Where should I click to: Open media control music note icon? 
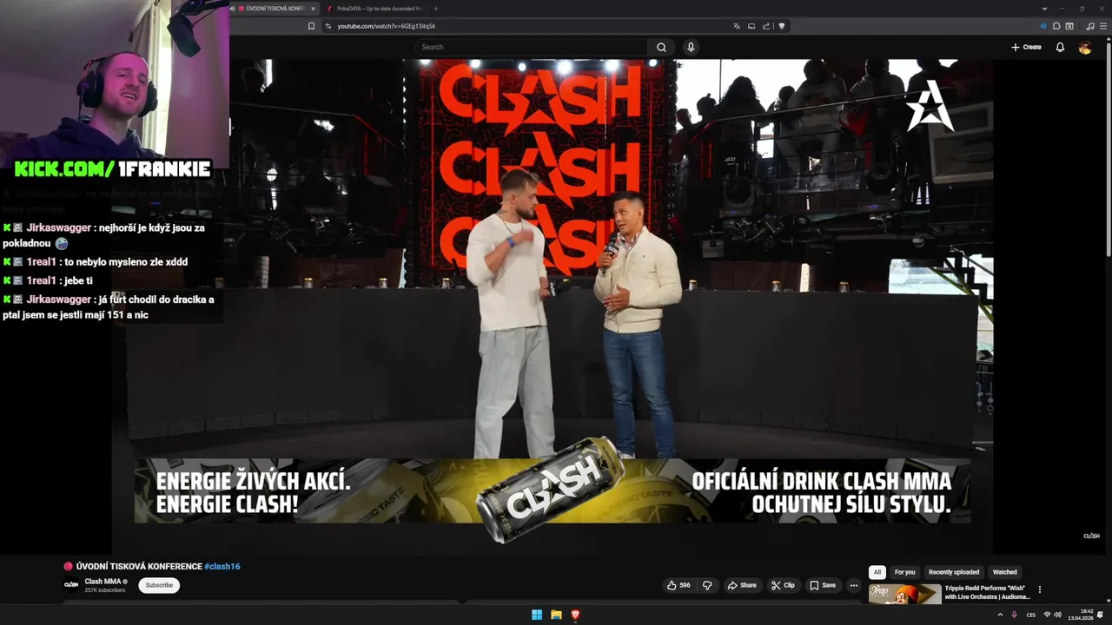(x=1090, y=26)
